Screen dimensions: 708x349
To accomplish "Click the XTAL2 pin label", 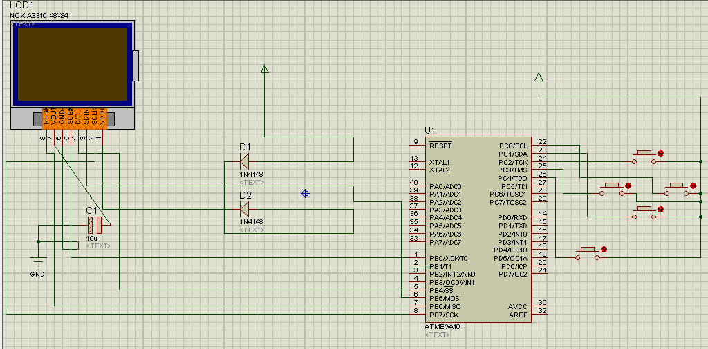I will pos(439,170).
